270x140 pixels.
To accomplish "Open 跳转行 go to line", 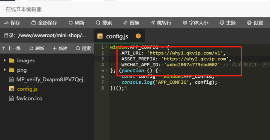I will point(161,23).
